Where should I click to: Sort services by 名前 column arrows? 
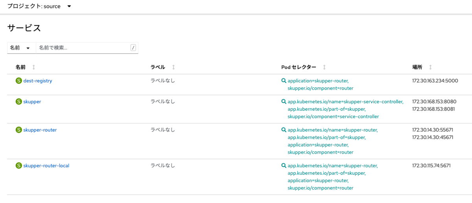[33, 67]
